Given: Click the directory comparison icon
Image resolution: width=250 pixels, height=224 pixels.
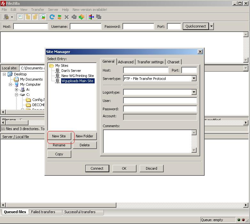Looking at the screenshot, I should pyautogui.click(x=91, y=17).
